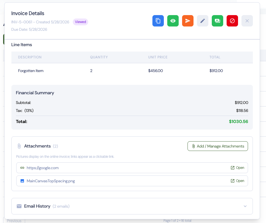Send invoice using orange paper plane icon

(188, 21)
